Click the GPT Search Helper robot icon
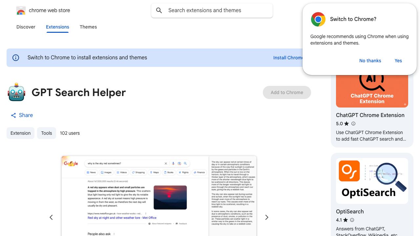Screen dimensions: 420x236 coord(16,92)
